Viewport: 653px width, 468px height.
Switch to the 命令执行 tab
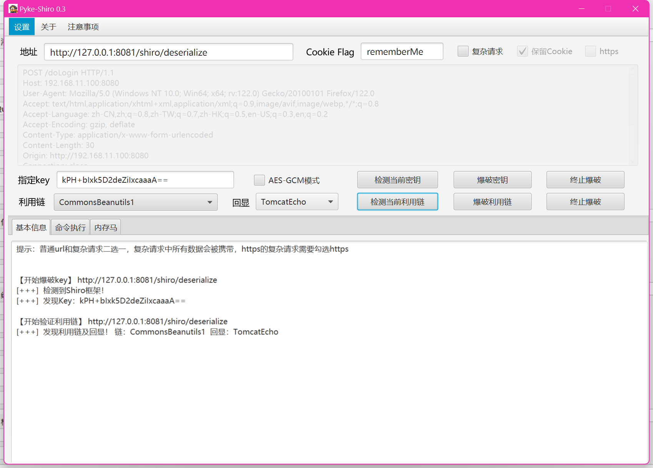coord(70,227)
